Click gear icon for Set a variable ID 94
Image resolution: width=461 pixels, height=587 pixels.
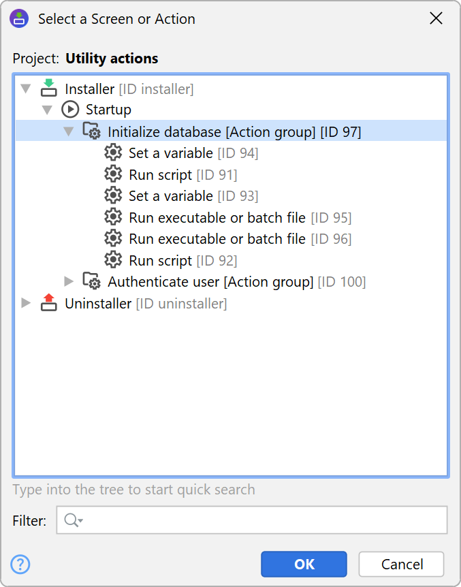pos(113,153)
